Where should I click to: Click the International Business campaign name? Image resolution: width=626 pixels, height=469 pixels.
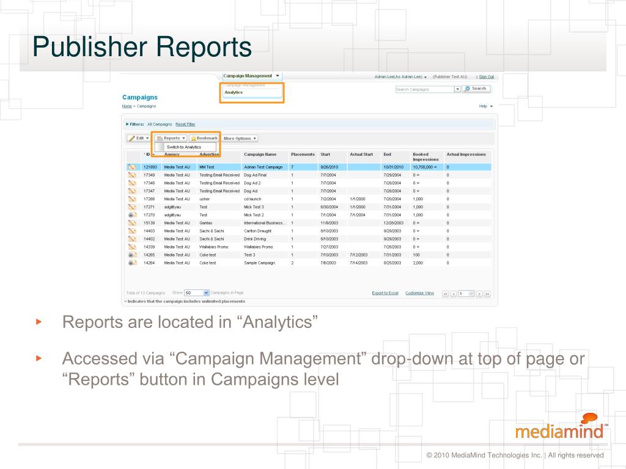(x=265, y=223)
